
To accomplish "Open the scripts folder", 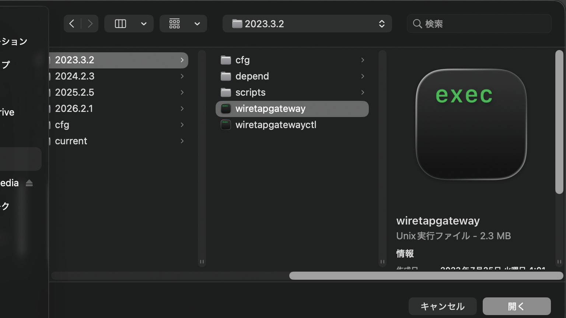I will (250, 92).
